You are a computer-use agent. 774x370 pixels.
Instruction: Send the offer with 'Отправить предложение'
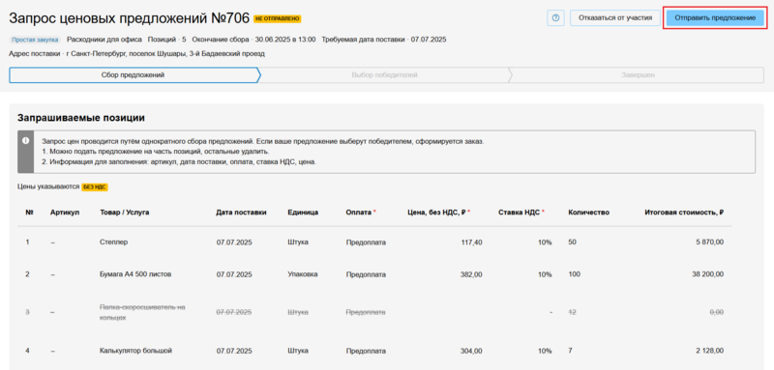(715, 17)
